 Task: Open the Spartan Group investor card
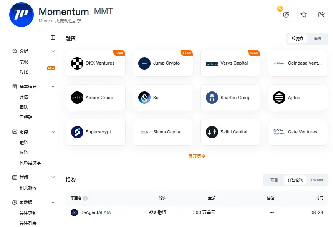point(230,98)
